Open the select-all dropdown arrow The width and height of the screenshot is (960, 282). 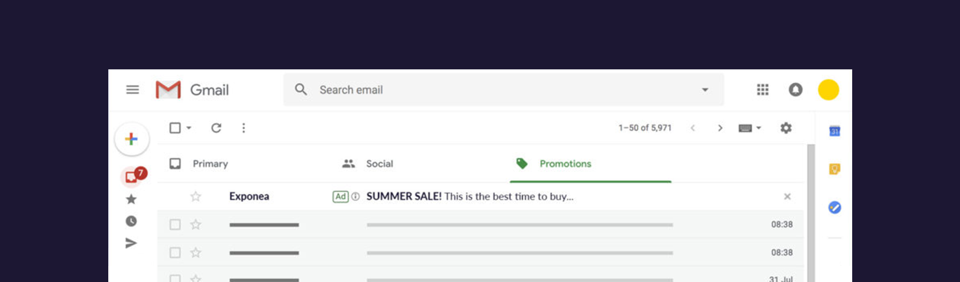[x=189, y=128]
